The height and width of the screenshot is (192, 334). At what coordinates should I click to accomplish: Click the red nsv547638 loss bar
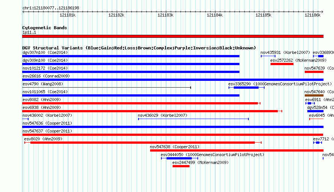237,150
